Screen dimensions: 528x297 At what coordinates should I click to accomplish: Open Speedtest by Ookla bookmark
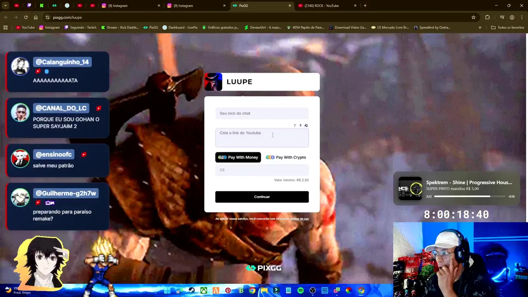tap(432, 28)
